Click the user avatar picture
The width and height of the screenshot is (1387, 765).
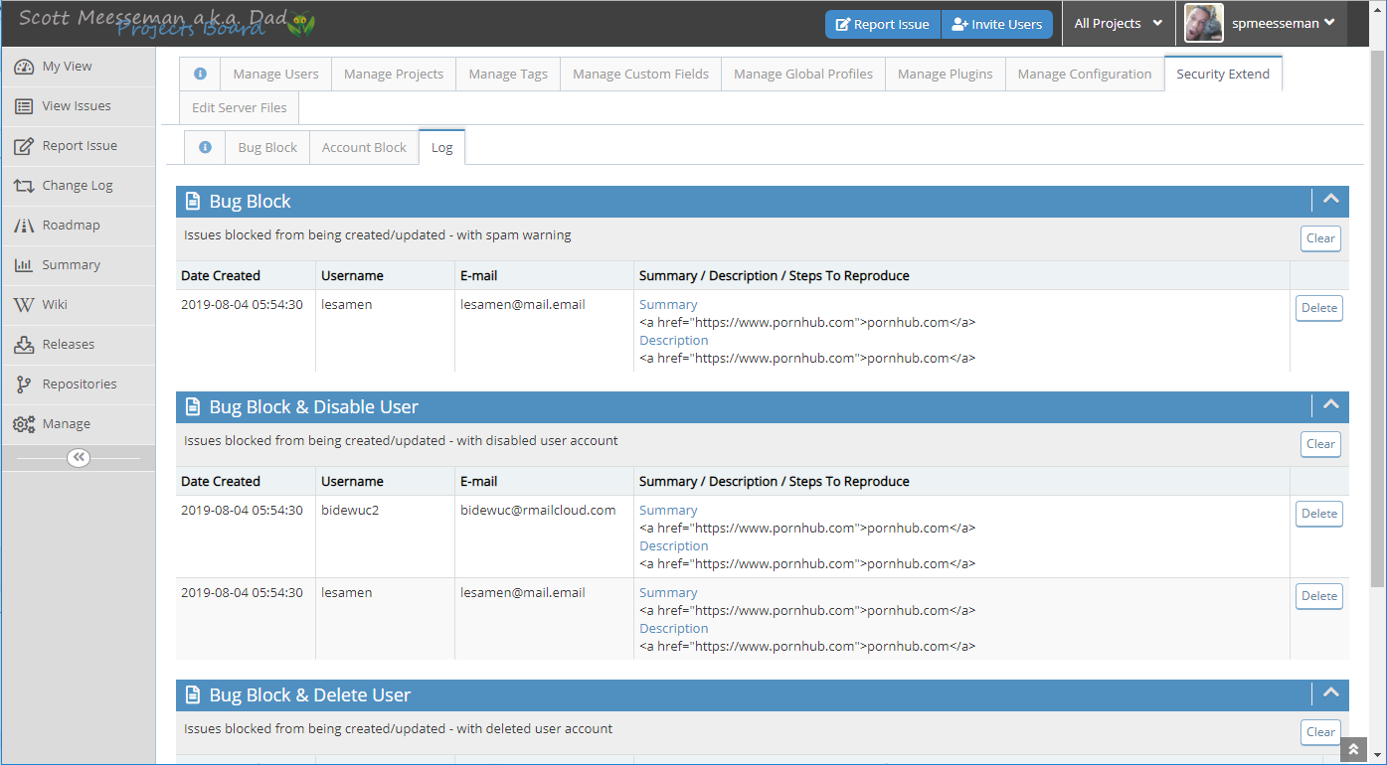click(x=1204, y=24)
